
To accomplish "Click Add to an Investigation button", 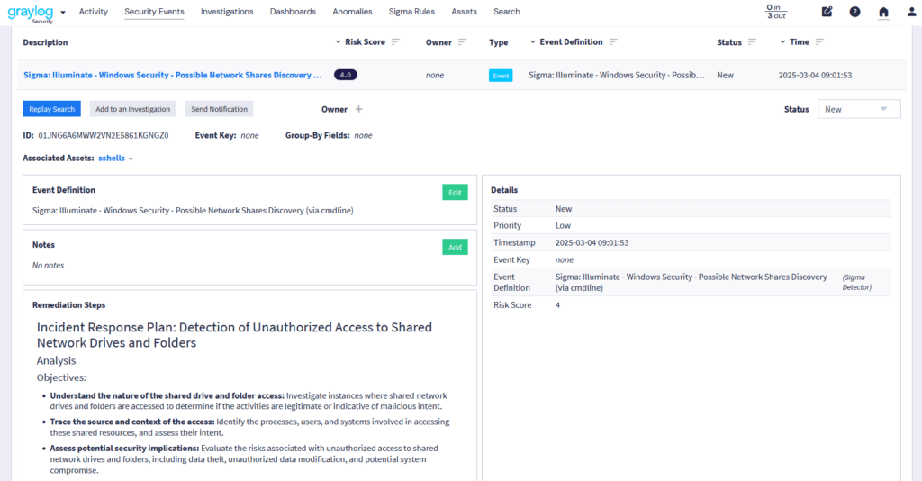I will 132,109.
